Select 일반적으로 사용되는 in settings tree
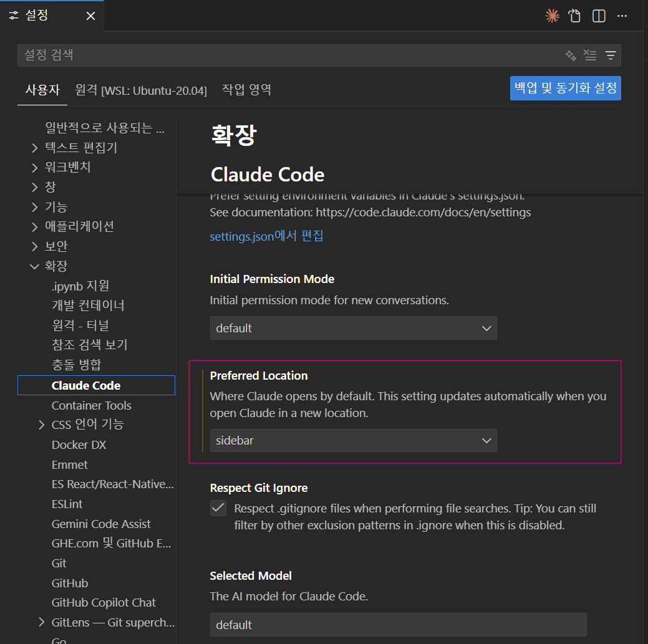Viewport: 648px width, 644px height. [104, 128]
